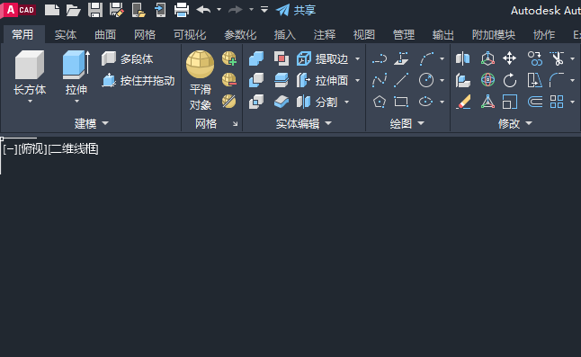Image resolution: width=581 pixels, height=357 pixels.
Task: Expand the dropdown under 长方体
Action: (30, 101)
